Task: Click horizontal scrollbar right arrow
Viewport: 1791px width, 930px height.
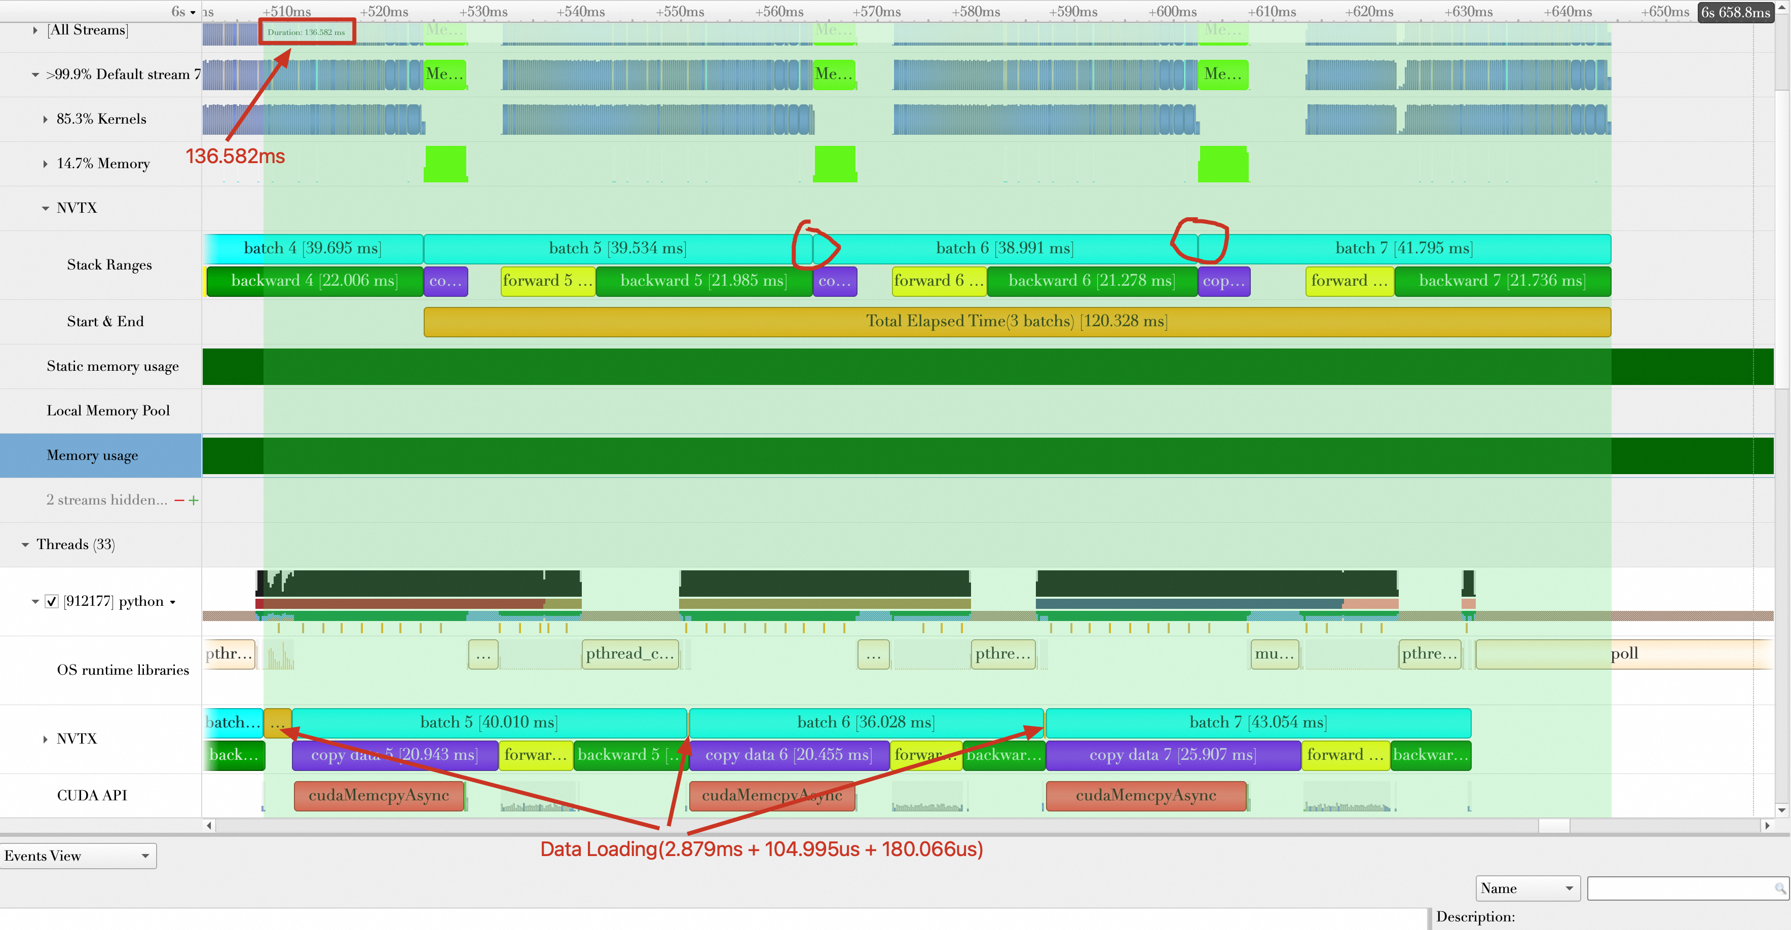Action: (1767, 826)
